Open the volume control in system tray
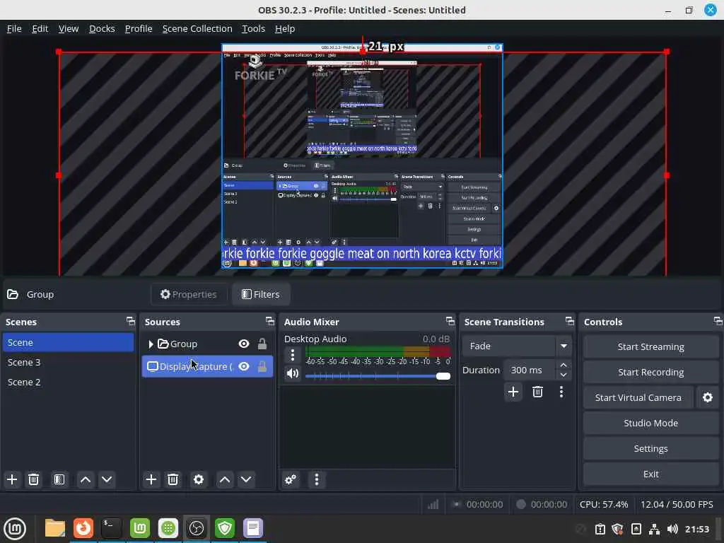 click(x=672, y=529)
